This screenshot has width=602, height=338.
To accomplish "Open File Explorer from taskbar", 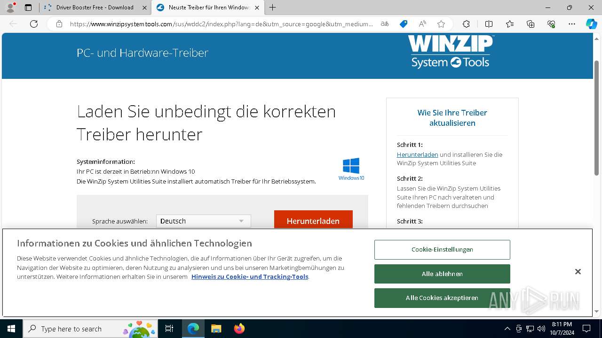I will [x=216, y=329].
